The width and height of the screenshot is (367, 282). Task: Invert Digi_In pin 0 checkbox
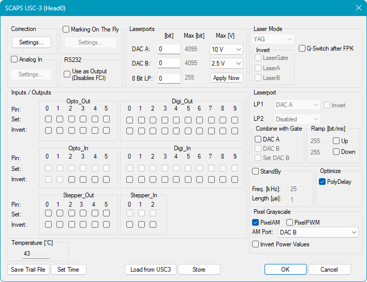(130, 179)
